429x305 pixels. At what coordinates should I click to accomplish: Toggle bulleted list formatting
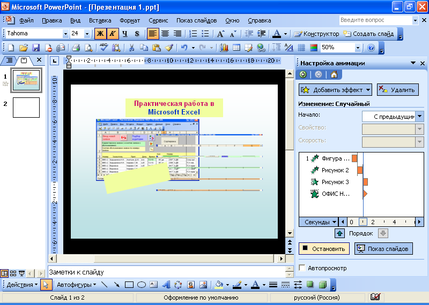pos(205,34)
